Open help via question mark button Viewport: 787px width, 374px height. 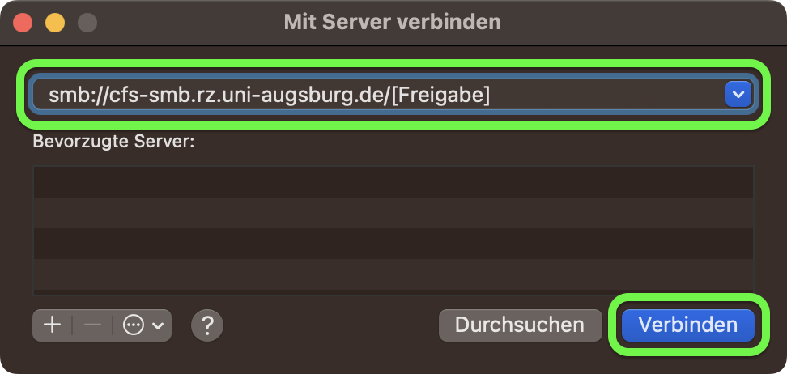[x=207, y=325]
